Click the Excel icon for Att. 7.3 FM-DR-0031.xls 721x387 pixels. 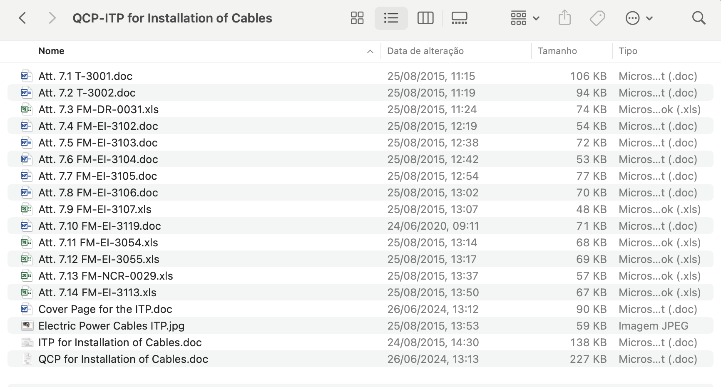[x=26, y=109]
